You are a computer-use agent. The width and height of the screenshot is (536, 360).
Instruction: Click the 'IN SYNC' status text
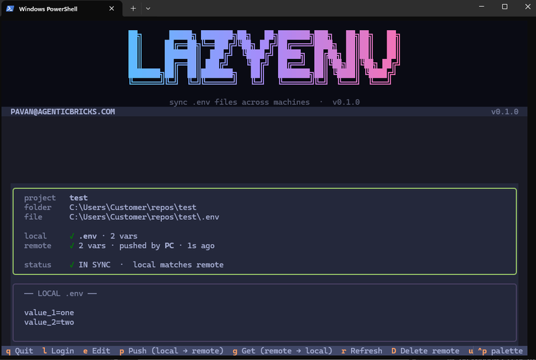pyautogui.click(x=94, y=265)
